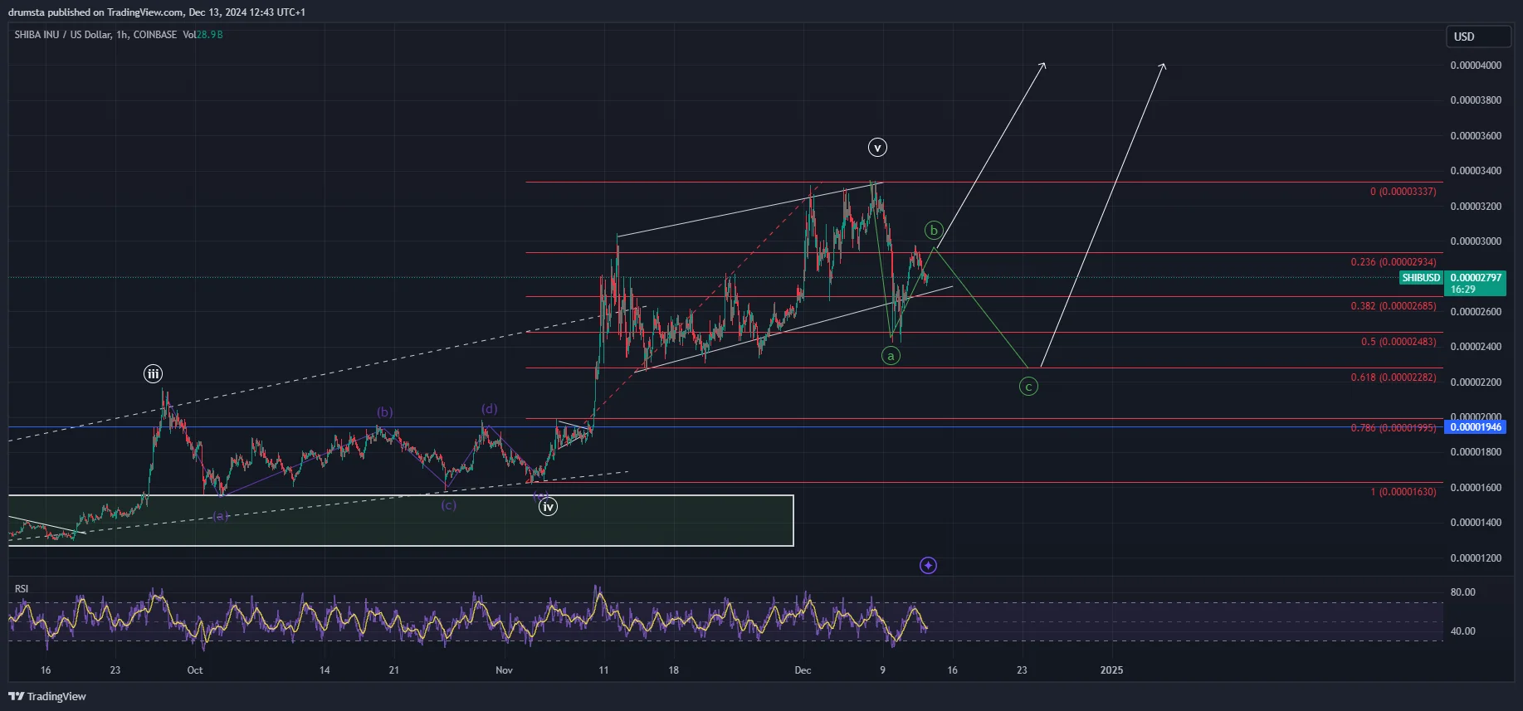Click the Fibonacci 0 (0.00003337) level label
Image resolution: width=1523 pixels, height=711 pixels.
pos(1403,192)
